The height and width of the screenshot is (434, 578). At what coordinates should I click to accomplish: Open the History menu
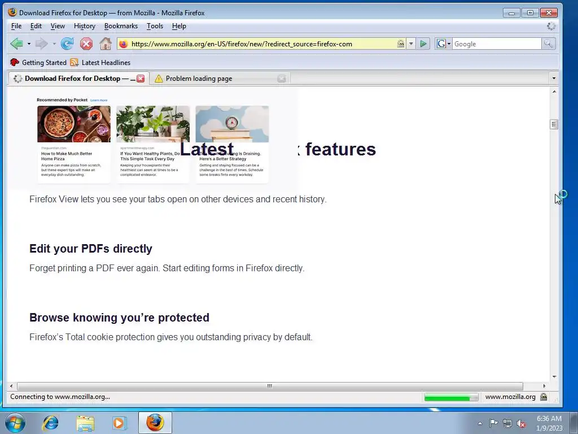pos(85,26)
